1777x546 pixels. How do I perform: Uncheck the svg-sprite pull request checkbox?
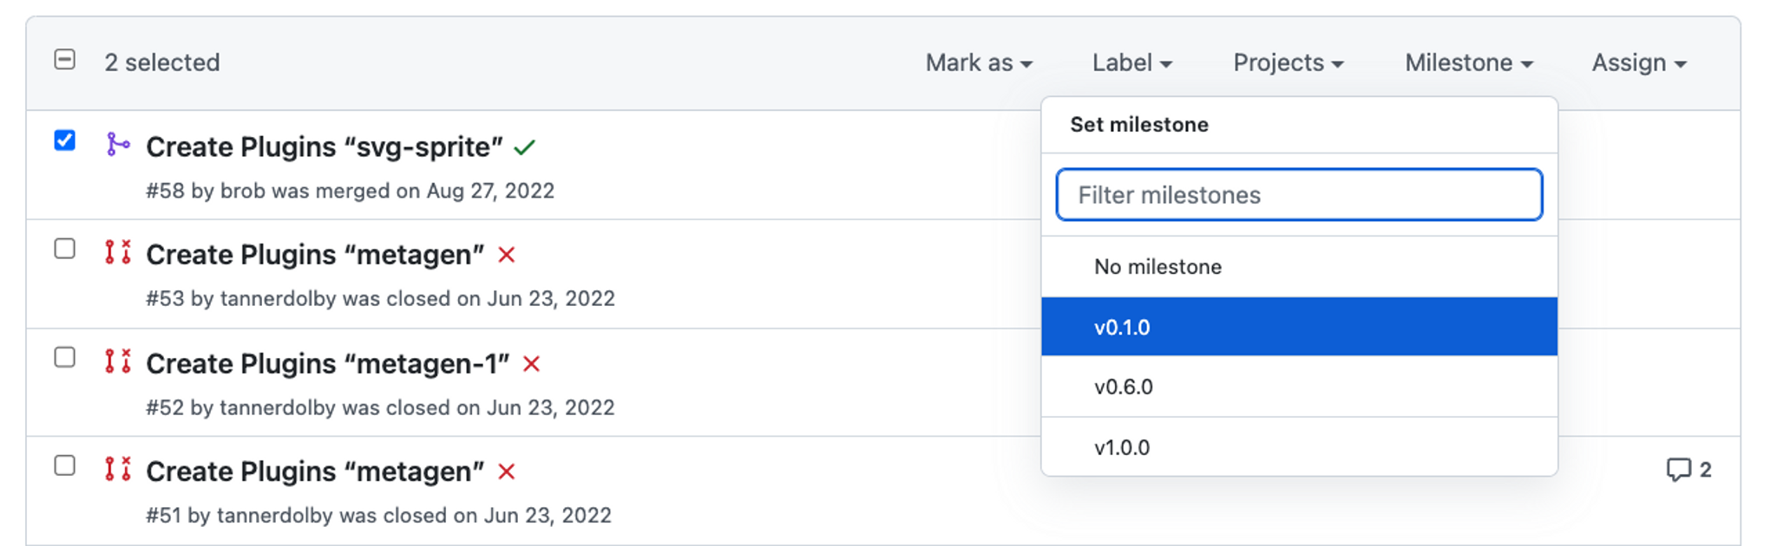[65, 140]
